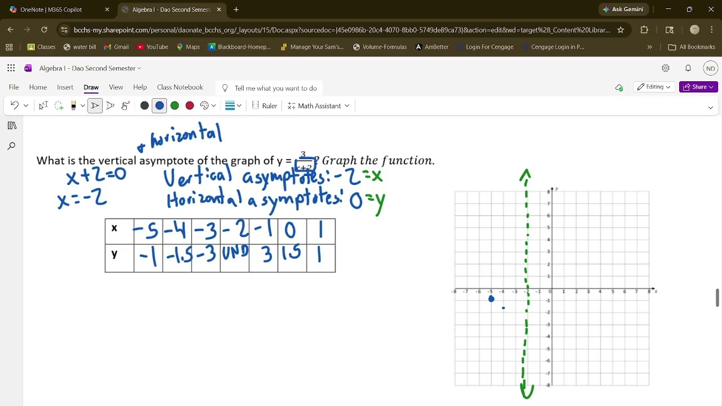Open the Editing mode dropdown
The width and height of the screenshot is (722, 406).
(654, 87)
